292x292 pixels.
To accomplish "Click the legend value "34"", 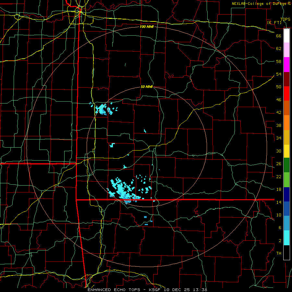I will [279, 138].
